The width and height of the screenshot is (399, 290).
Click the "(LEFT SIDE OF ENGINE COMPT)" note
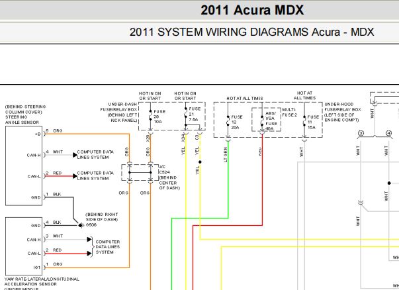pyautogui.click(x=341, y=117)
